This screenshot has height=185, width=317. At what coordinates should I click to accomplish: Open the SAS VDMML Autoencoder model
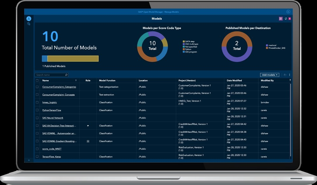point(59,134)
